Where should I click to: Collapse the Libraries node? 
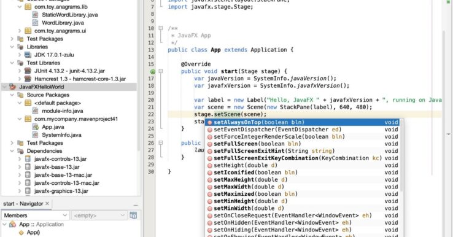[12, 47]
